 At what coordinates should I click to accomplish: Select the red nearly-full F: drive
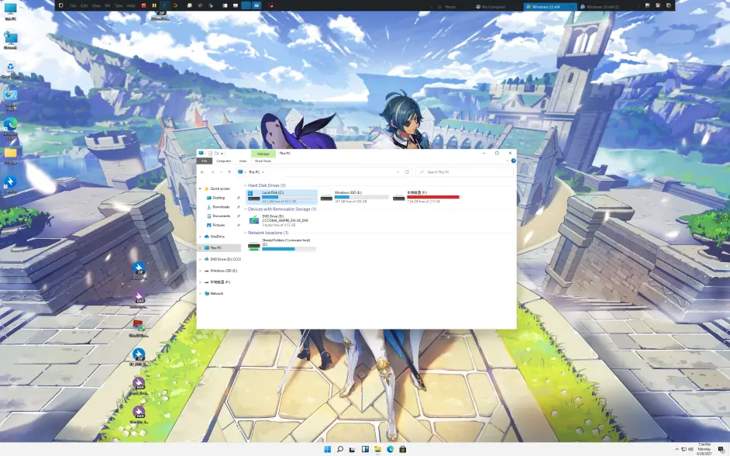pyautogui.click(x=426, y=196)
